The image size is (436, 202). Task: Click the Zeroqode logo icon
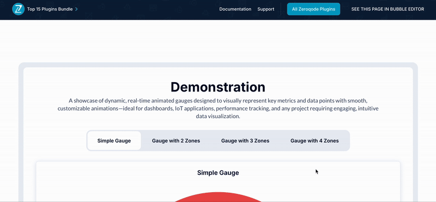19,9
